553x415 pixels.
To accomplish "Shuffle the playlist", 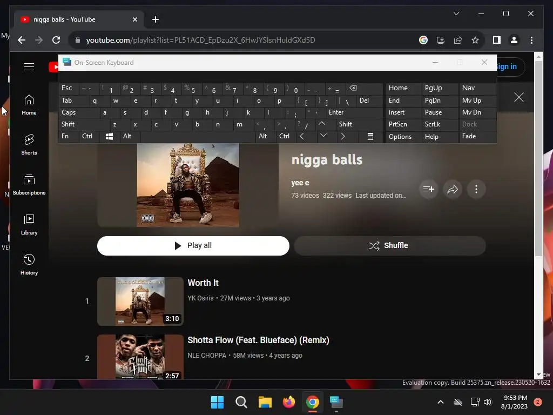I will 390,246.
